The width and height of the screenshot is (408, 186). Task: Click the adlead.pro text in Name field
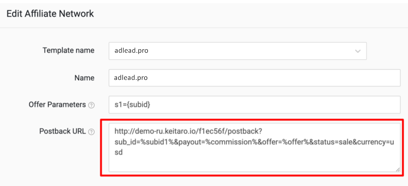click(131, 78)
